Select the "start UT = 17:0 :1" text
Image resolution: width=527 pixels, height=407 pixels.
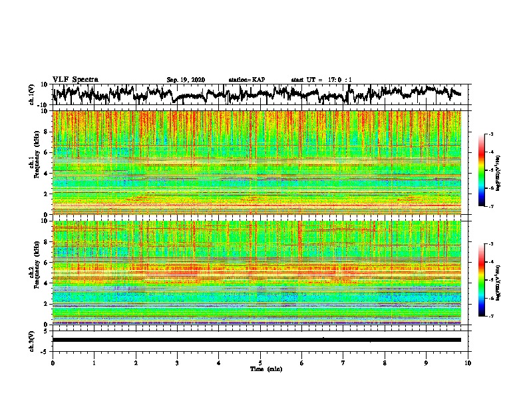321,80
